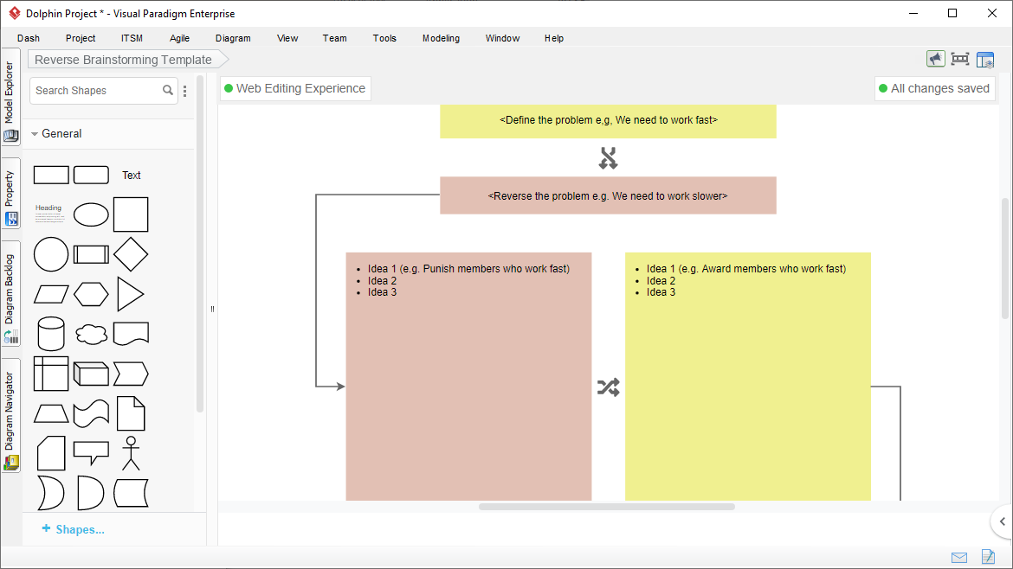Viewport: 1013px width, 569px height.
Task: Collapse the General shapes section
Action: point(35,134)
